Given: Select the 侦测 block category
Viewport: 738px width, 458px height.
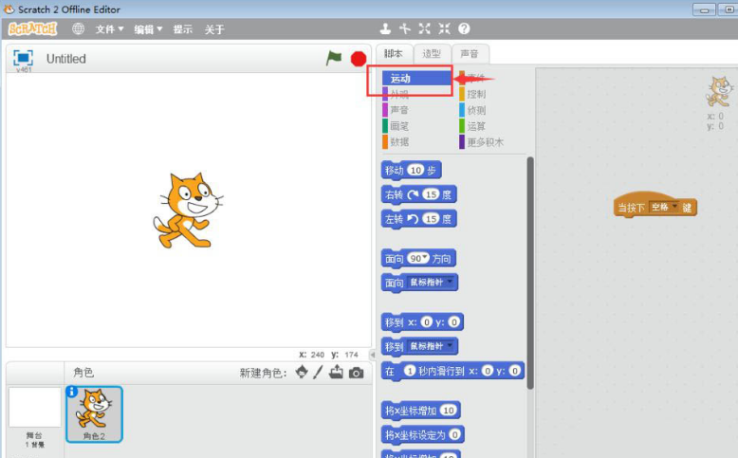Looking at the screenshot, I should coord(472,110).
